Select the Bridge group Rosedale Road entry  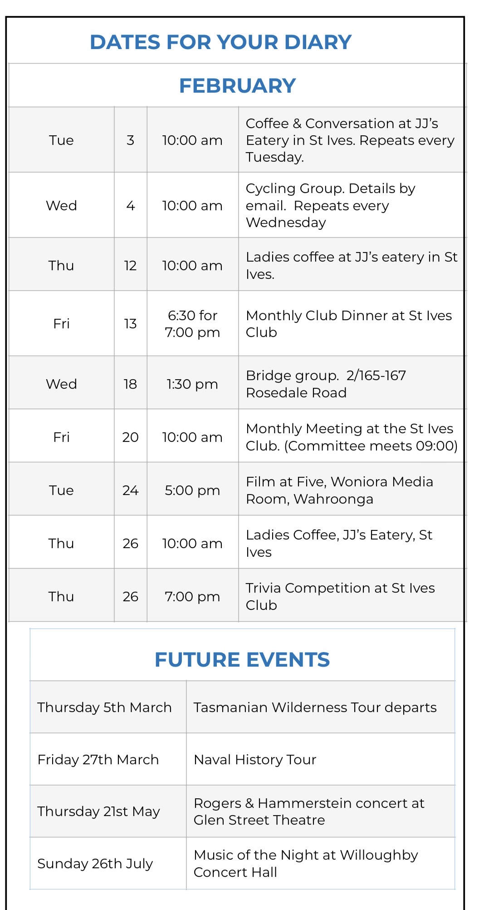(326, 384)
